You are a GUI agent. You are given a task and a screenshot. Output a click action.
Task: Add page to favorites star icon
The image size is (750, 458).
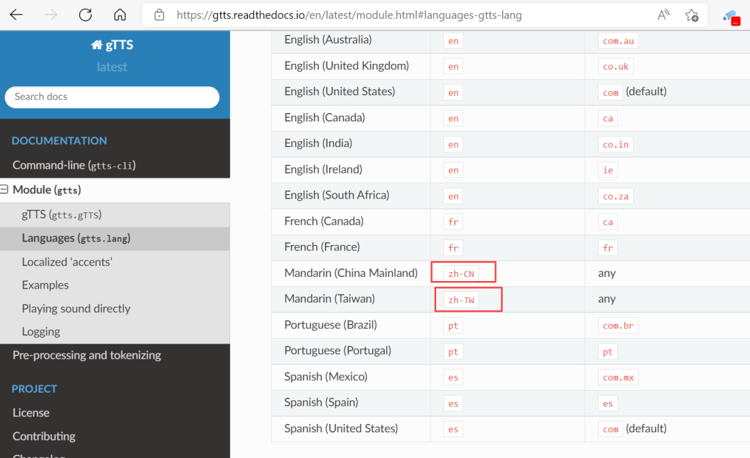(x=692, y=15)
